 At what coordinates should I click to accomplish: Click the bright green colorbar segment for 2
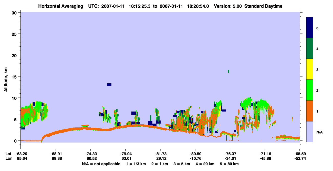(310, 90)
